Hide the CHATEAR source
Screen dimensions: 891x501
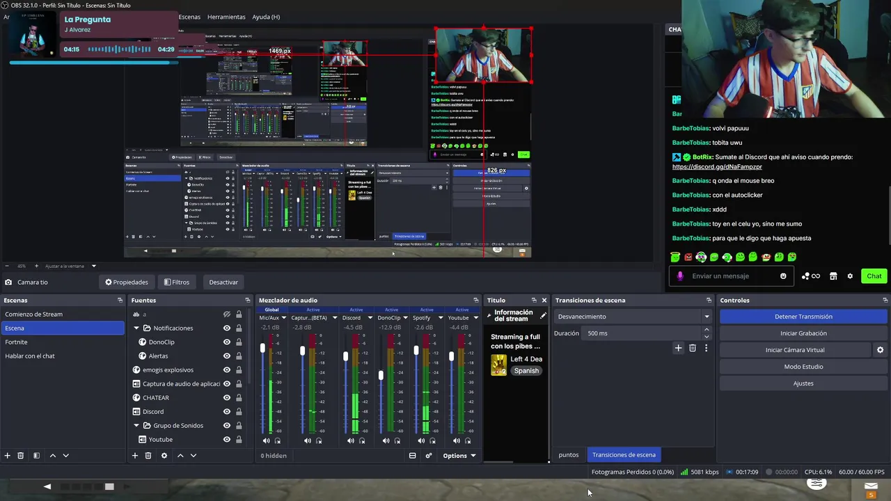226,398
